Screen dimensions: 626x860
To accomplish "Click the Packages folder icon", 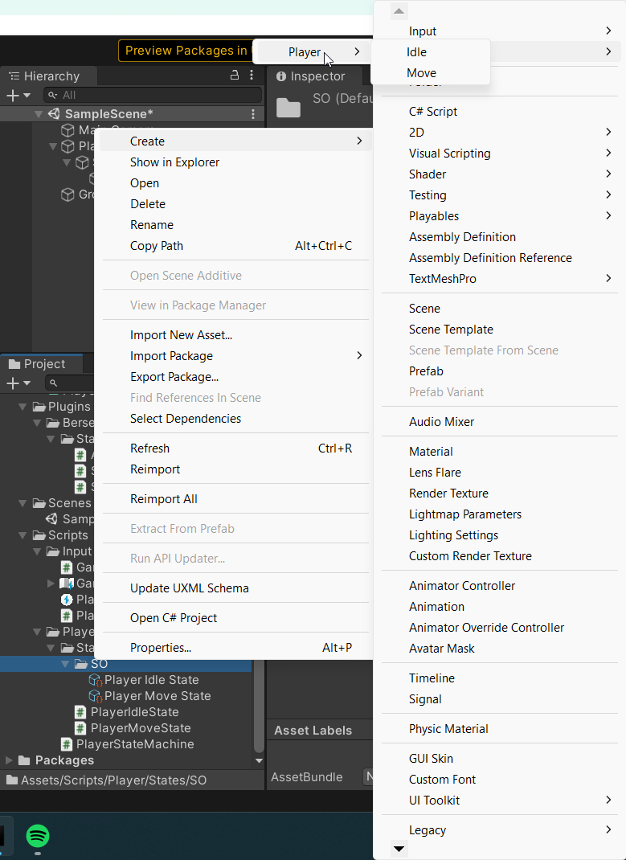I will coord(24,760).
